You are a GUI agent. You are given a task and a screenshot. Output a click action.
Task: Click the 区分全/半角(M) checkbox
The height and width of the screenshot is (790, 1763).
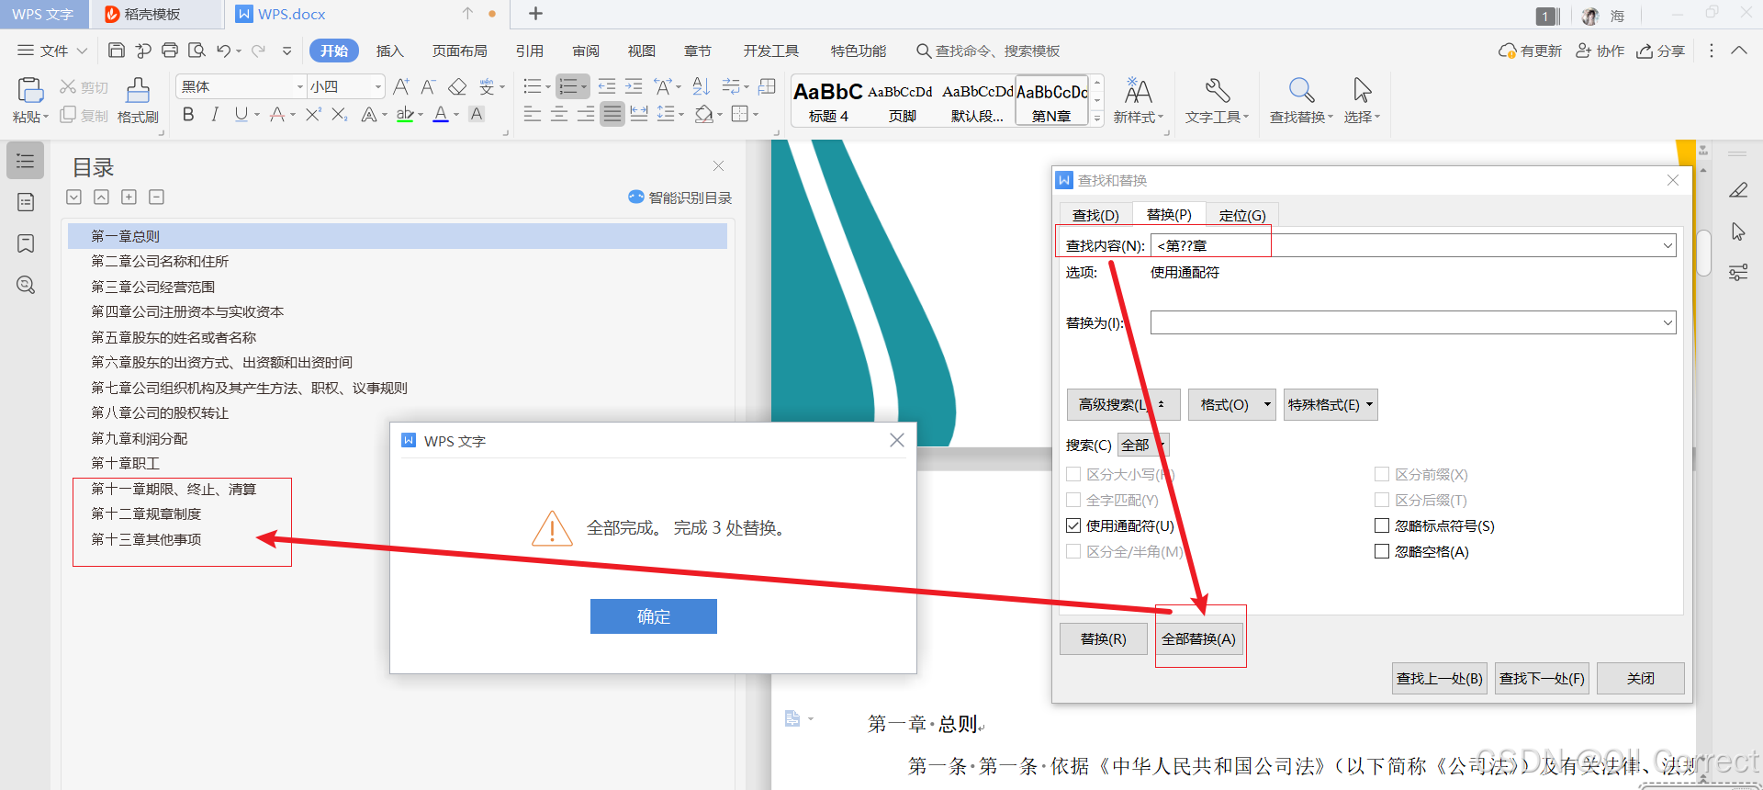pos(1073,551)
